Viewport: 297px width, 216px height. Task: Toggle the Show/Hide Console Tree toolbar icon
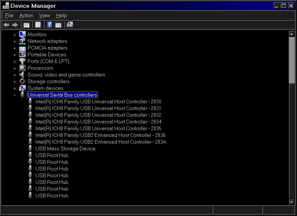tap(27, 25)
